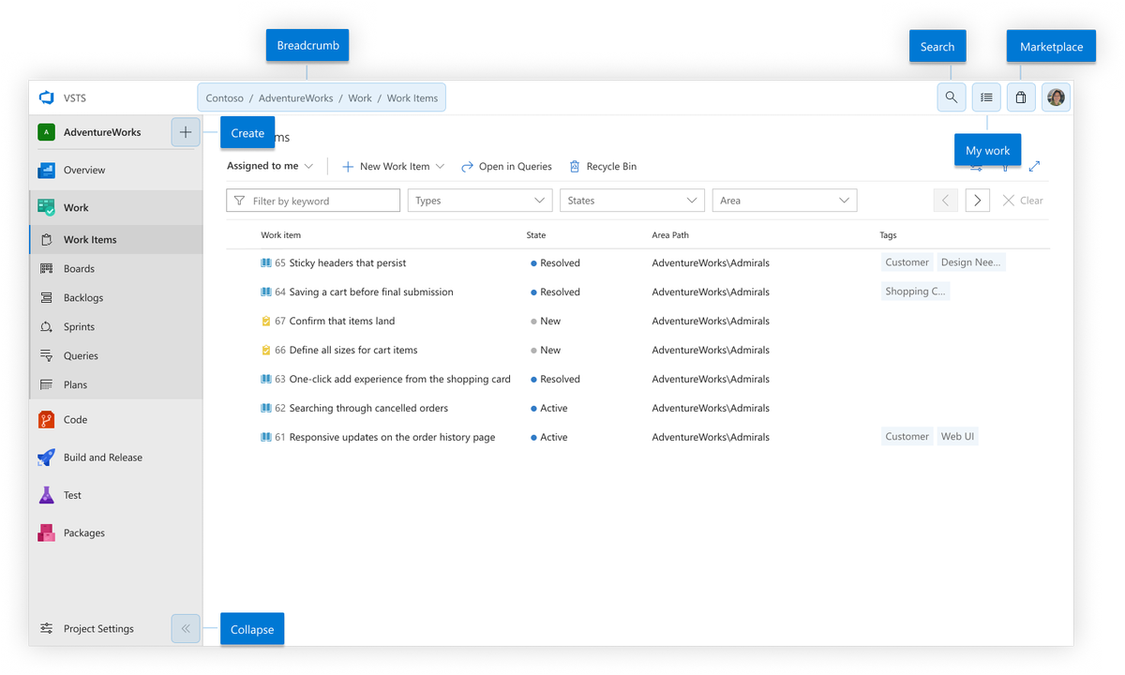Open the Backlogs hub

tap(116, 297)
